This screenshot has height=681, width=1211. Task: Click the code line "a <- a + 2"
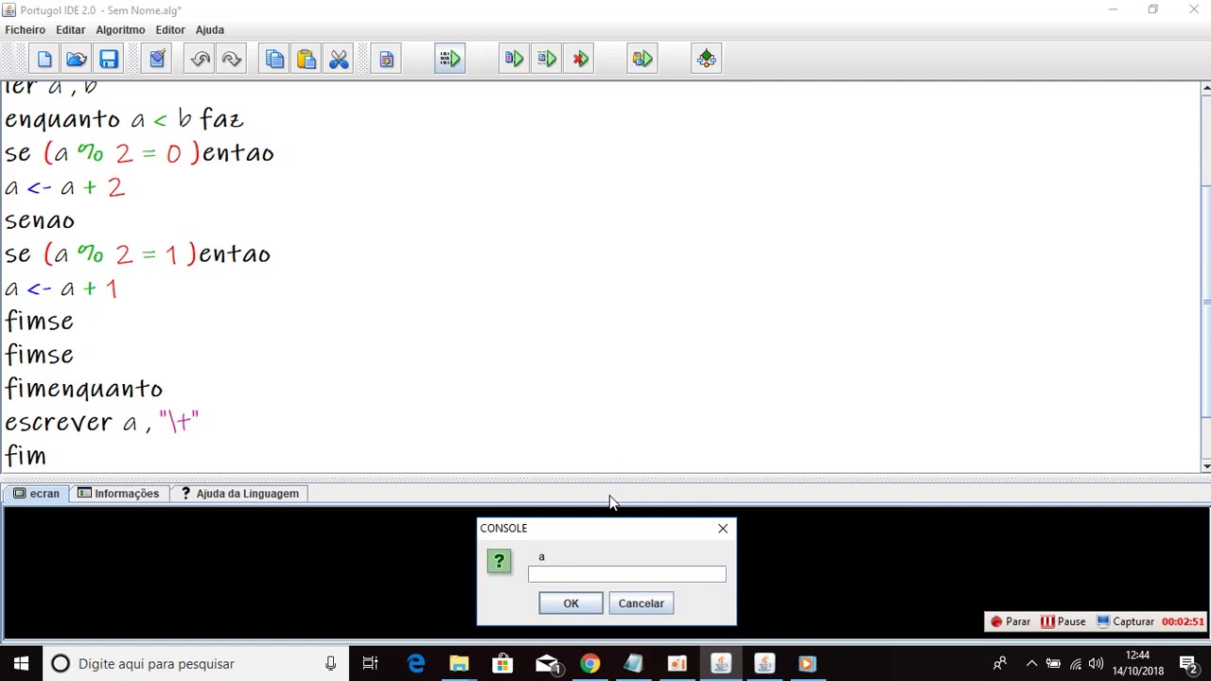pyautogui.click(x=64, y=187)
